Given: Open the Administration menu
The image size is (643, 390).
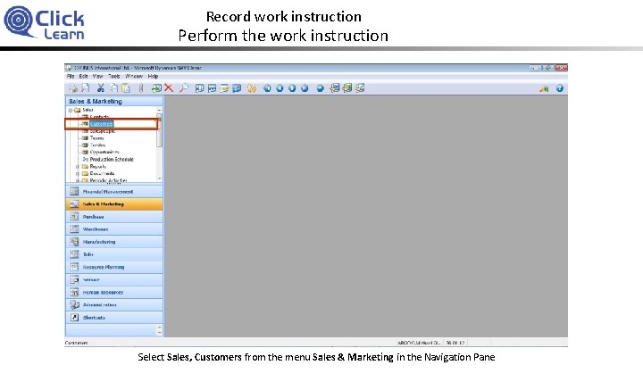Looking at the screenshot, I should (114, 305).
